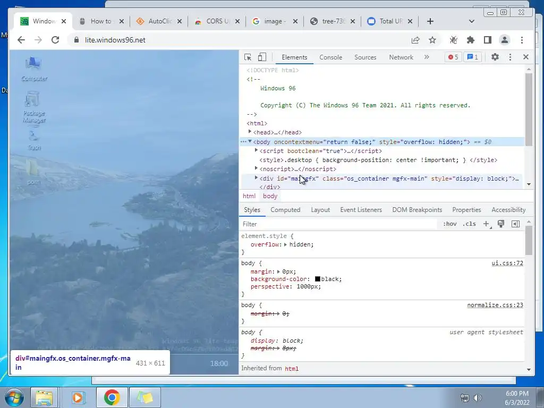Expand the head element node
Image resolution: width=544 pixels, height=408 pixels.
[250, 132]
